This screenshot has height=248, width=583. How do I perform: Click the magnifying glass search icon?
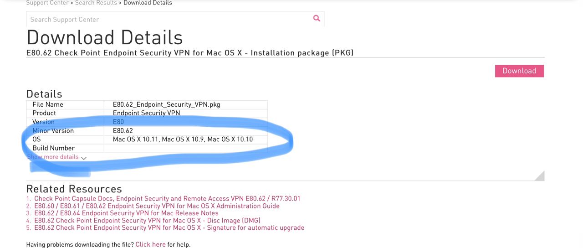(317, 19)
